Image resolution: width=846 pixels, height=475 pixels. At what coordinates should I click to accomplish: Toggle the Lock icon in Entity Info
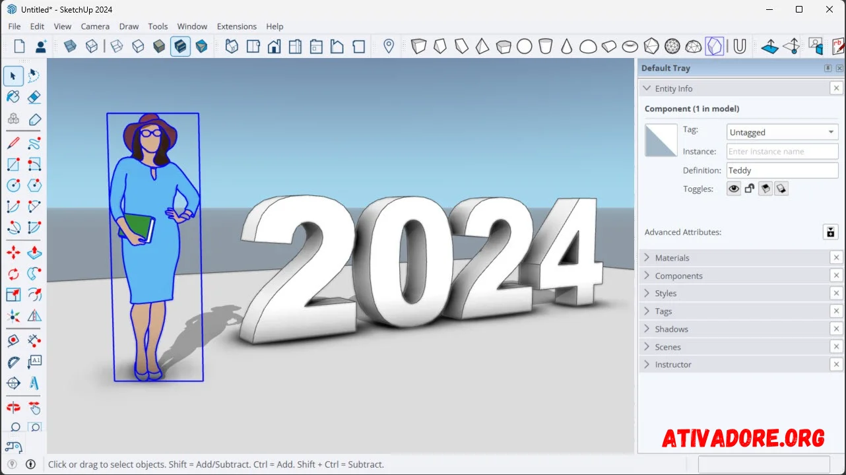pyautogui.click(x=749, y=189)
